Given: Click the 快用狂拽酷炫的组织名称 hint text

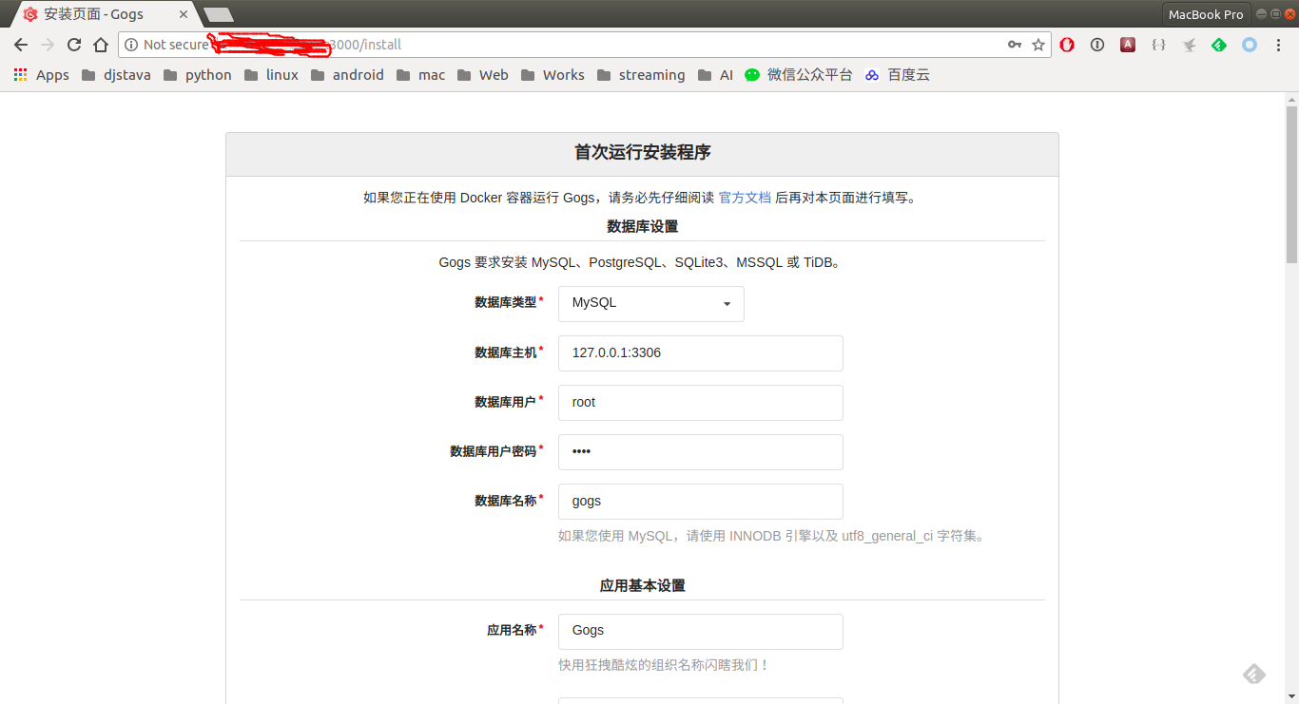Looking at the screenshot, I should pos(664,665).
